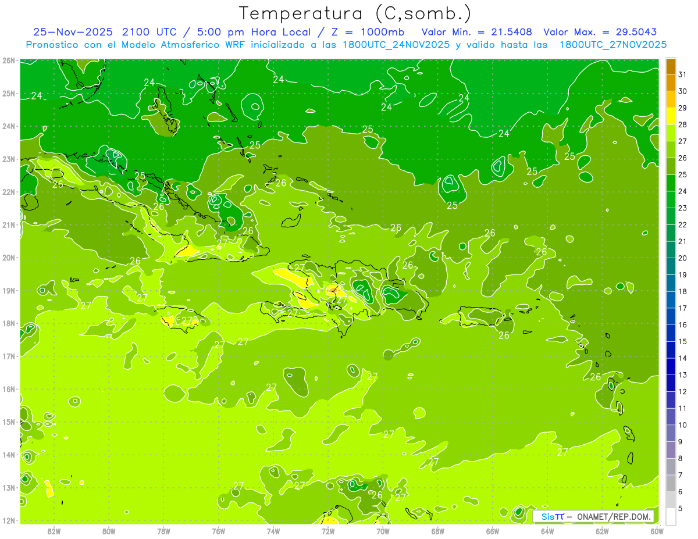This screenshot has width=698, height=539.
Task: Click the '20N' latitude axis label
Action: pos(9,258)
